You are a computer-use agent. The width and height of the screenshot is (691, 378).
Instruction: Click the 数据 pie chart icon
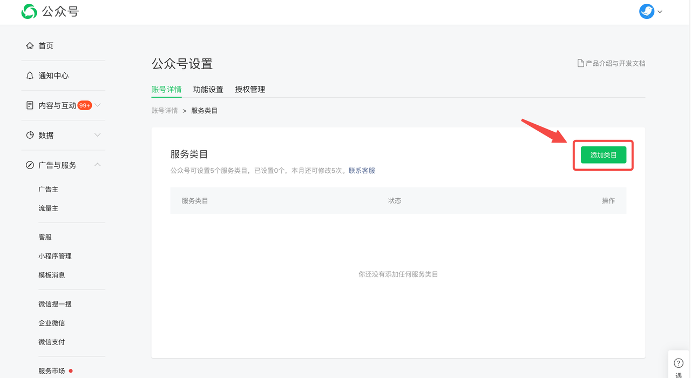30,135
